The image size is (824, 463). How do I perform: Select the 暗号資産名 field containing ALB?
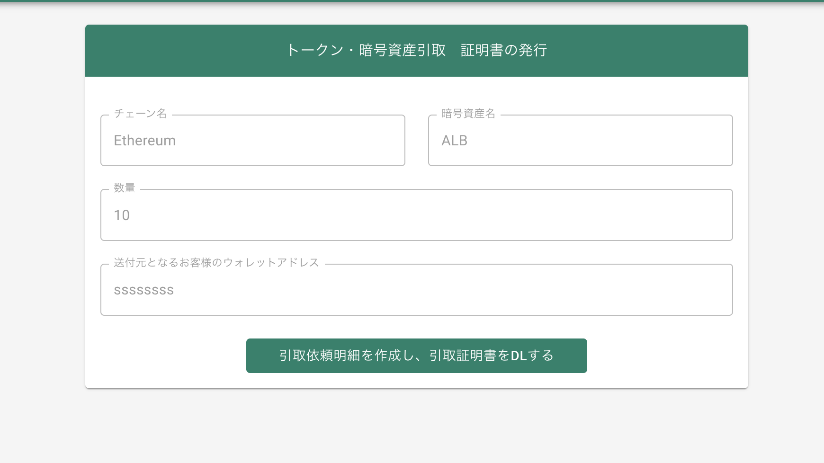click(580, 140)
